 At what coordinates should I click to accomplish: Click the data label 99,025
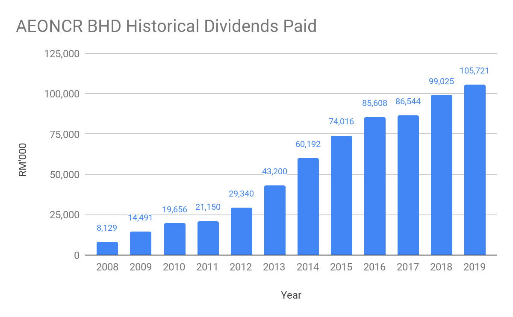(x=442, y=81)
